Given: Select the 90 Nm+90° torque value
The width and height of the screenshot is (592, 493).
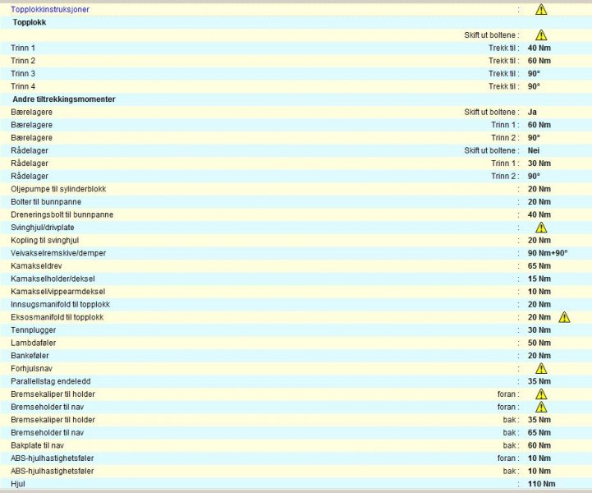Looking at the screenshot, I should (x=545, y=253).
